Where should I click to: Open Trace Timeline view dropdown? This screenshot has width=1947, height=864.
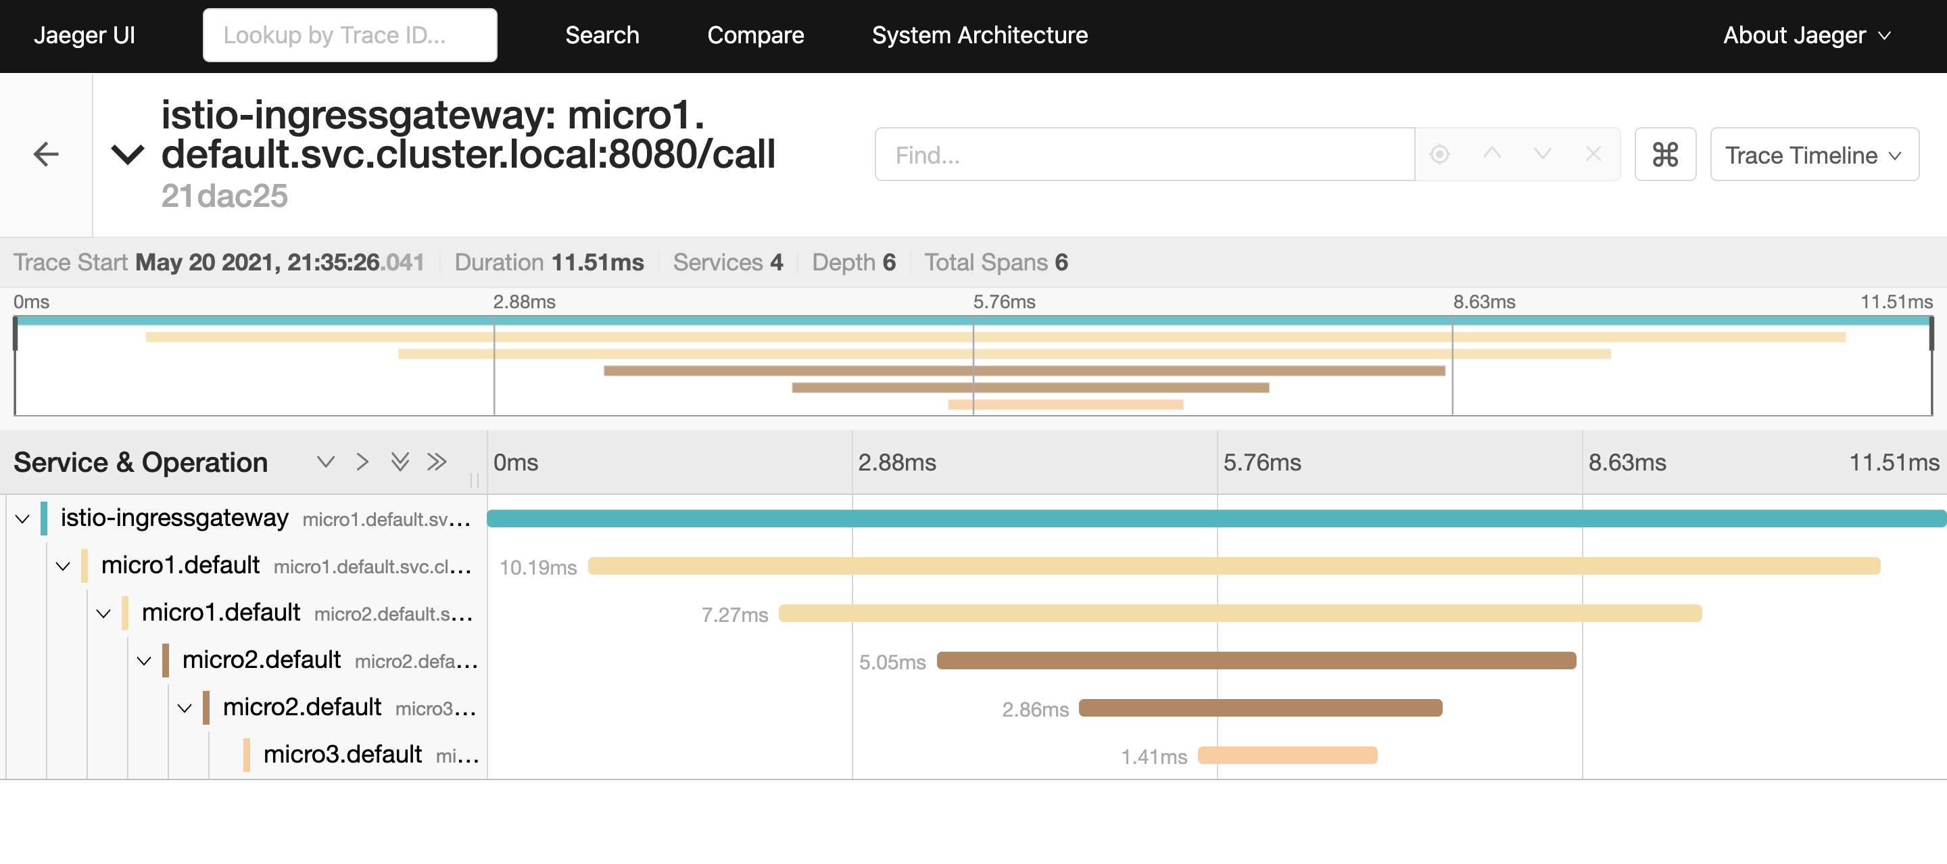click(x=1813, y=154)
